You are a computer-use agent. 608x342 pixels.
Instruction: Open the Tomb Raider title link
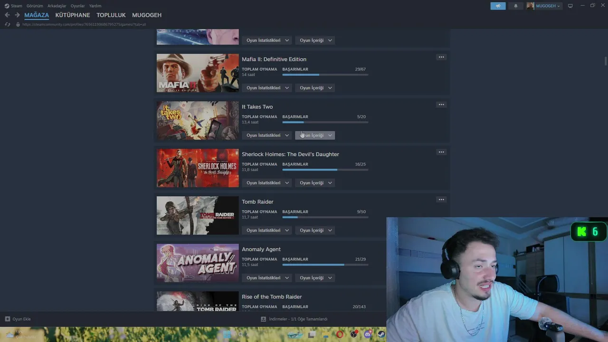(257, 202)
